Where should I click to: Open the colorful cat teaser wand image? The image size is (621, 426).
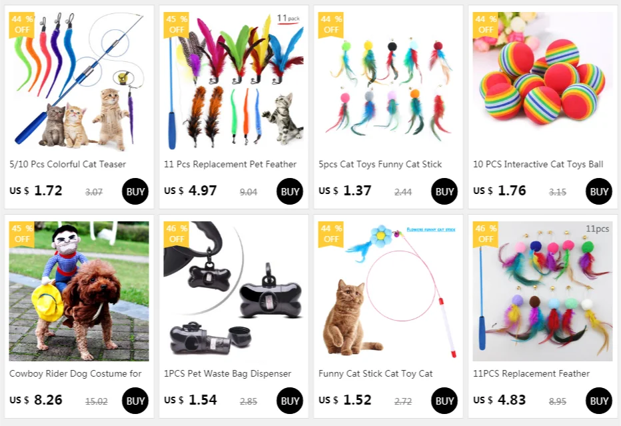(79, 81)
